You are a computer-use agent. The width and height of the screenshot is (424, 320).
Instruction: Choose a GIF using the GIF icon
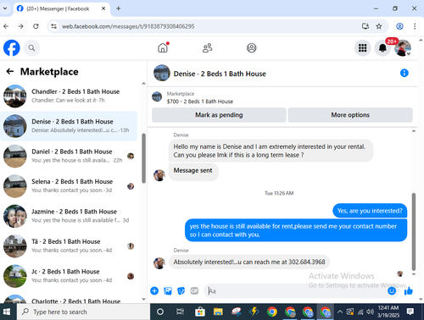pos(194,290)
